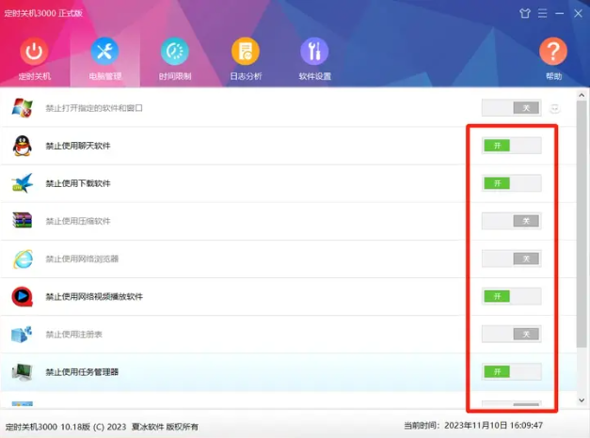This screenshot has height=438, width=590.
Task: Click the vertical scrollbar thumb
Action: click(582, 224)
